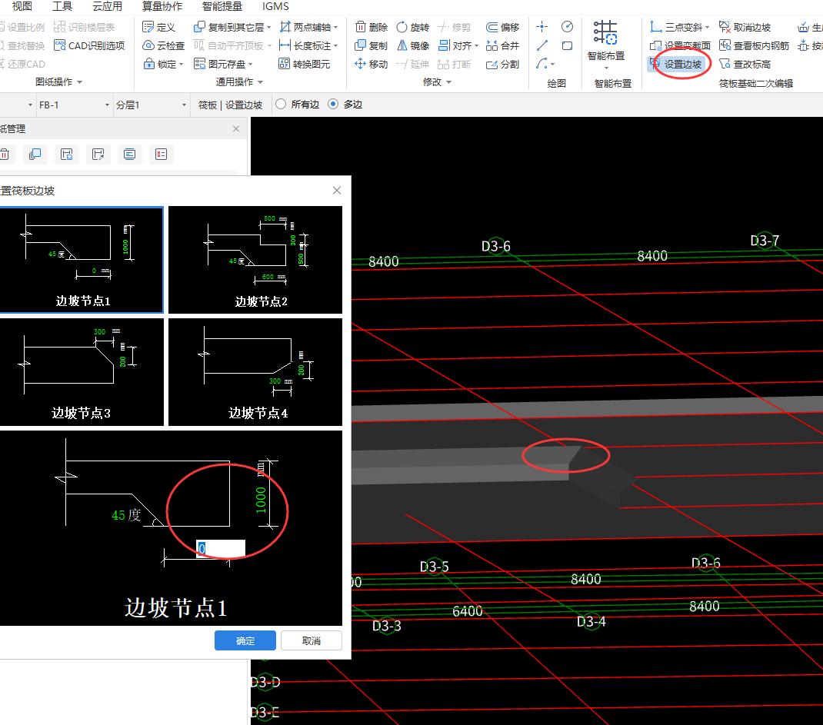The image size is (823, 725).
Task: Click the 偏移 tool
Action: tap(502, 27)
